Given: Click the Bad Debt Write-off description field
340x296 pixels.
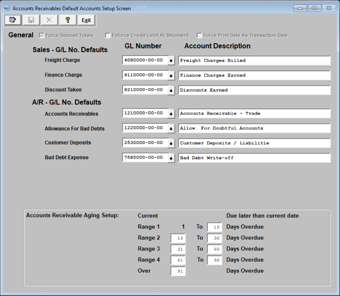Looking at the screenshot, I should point(254,158).
